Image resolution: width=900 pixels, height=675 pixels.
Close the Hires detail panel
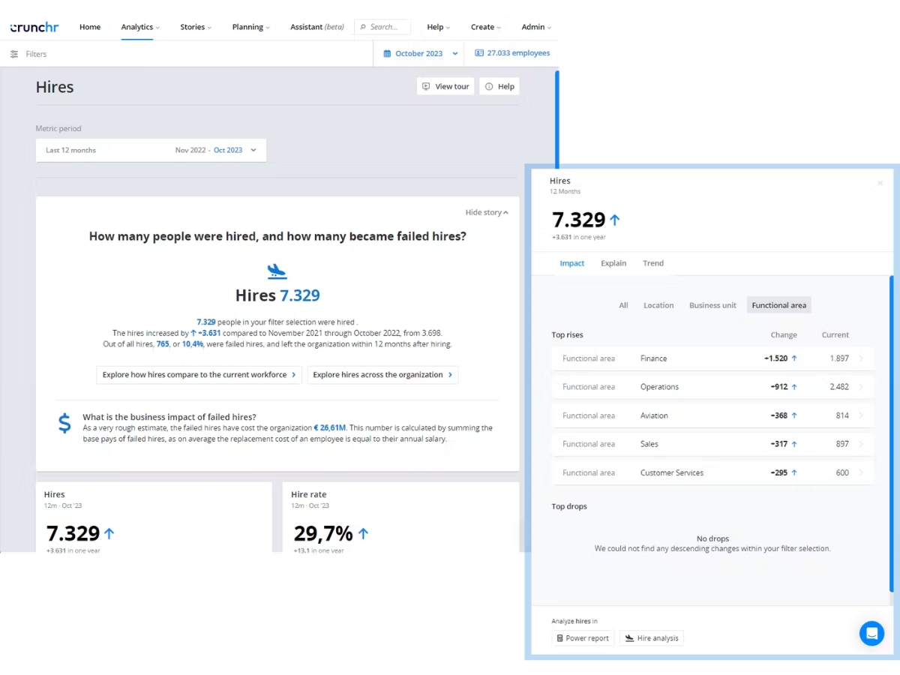click(x=880, y=183)
